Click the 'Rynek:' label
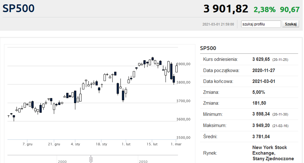The width and height of the screenshot is (304, 163). pos(210,153)
